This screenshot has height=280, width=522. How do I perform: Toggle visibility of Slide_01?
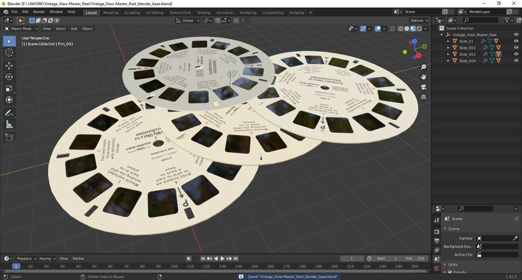pyautogui.click(x=516, y=41)
